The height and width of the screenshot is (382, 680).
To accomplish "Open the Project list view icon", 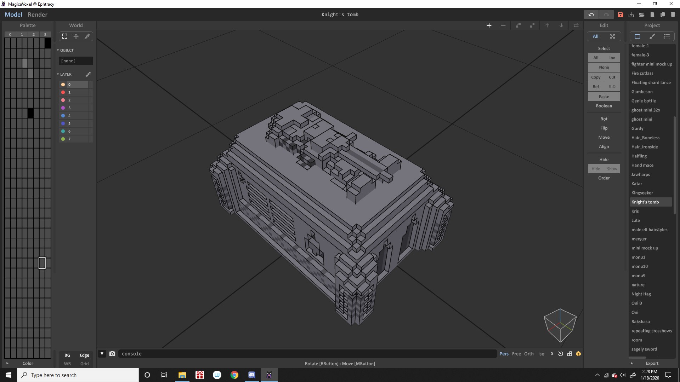I will click(667, 36).
